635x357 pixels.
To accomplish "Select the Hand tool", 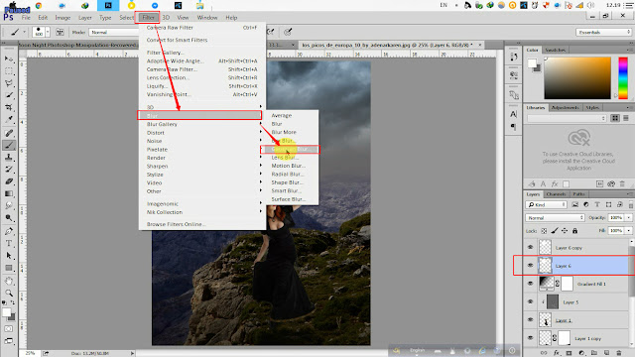I will point(9,281).
